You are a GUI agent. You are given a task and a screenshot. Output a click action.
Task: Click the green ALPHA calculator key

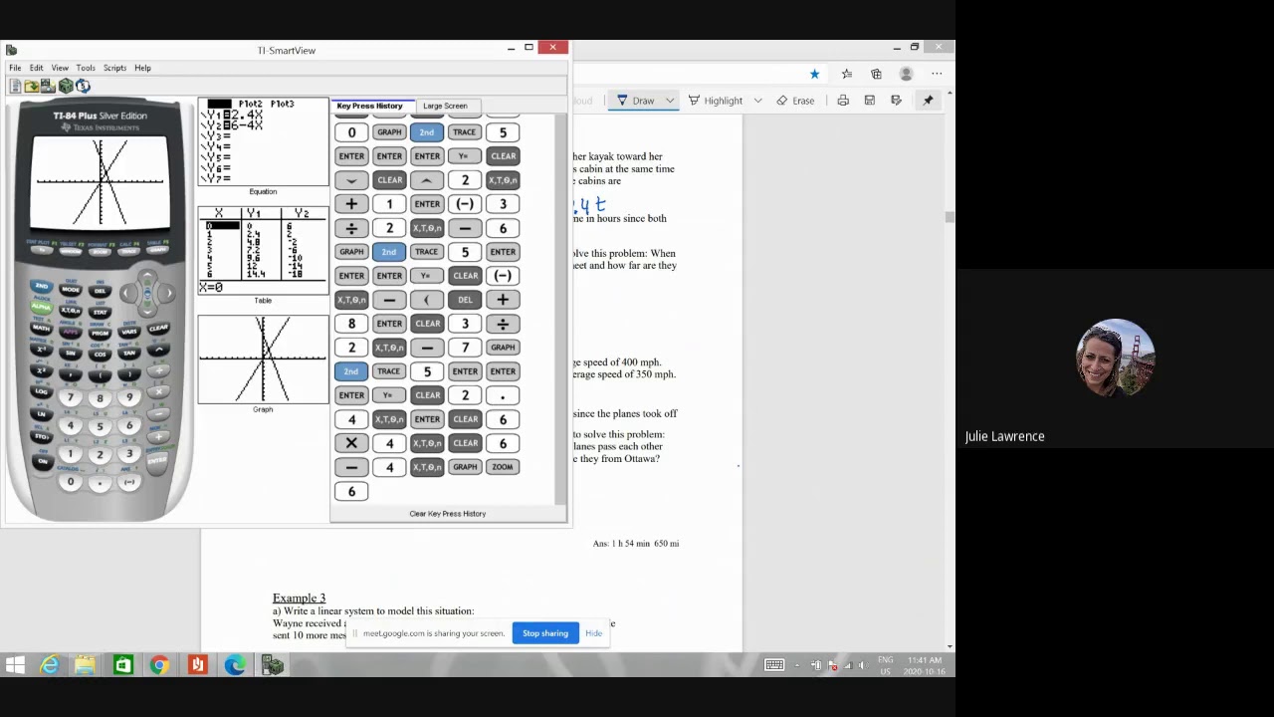tap(41, 307)
